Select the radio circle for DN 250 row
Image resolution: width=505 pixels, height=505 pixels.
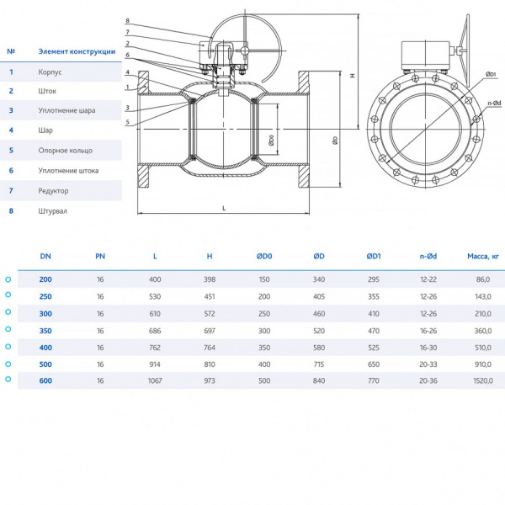8,296
